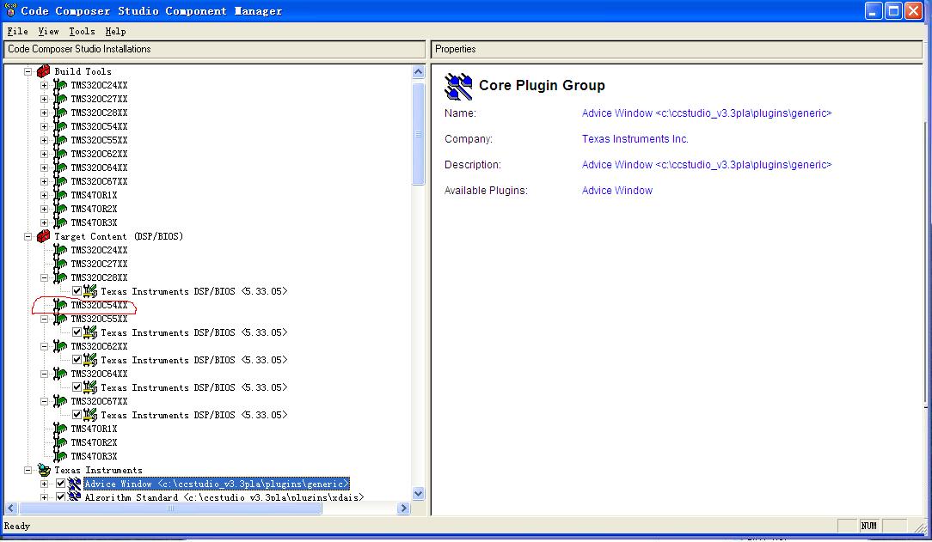
Task: Collapse the Texas Instruments node
Action: 28,470
